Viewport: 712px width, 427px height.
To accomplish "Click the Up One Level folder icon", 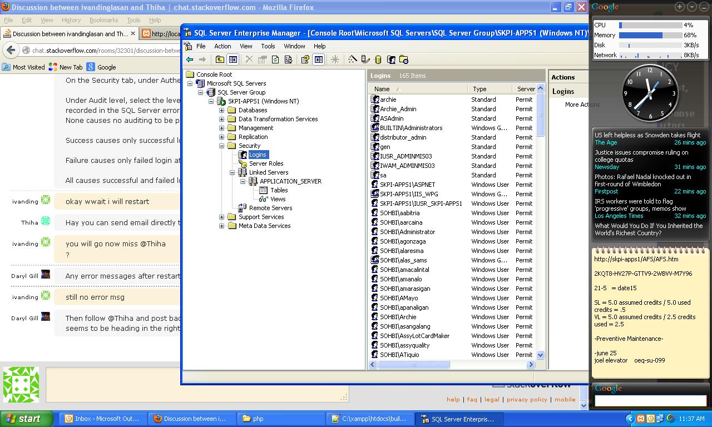I will [x=220, y=59].
